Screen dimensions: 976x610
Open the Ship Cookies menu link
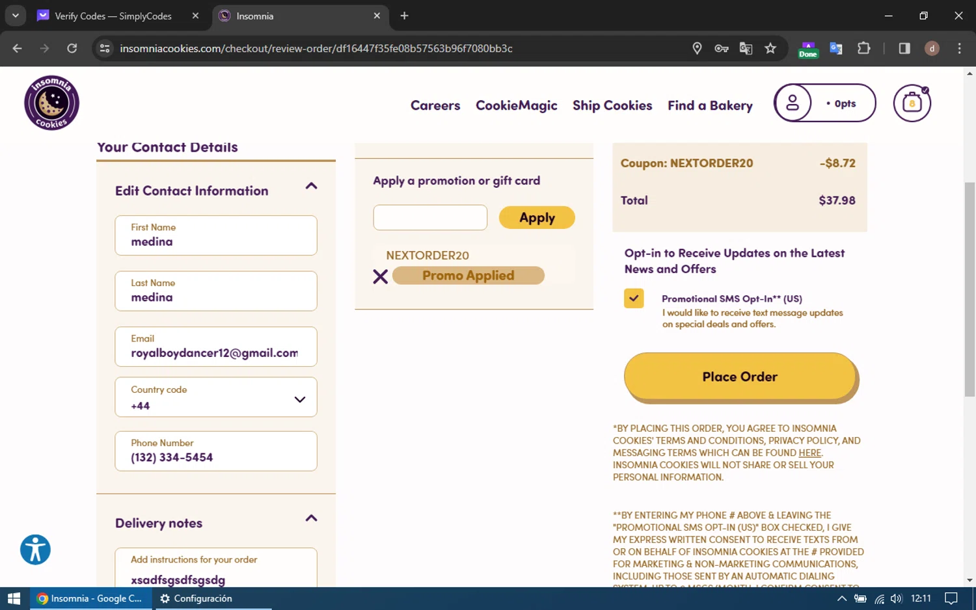pos(612,105)
